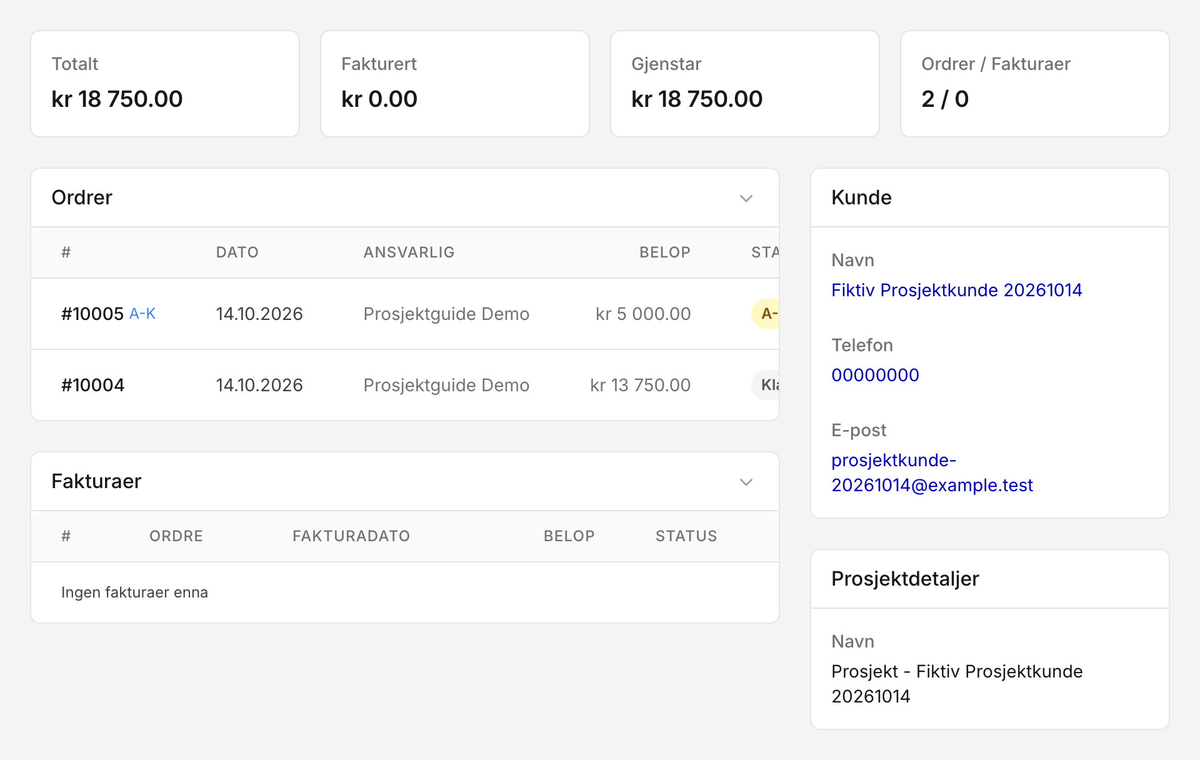Click the Ingen fakturaer enna message

134,592
